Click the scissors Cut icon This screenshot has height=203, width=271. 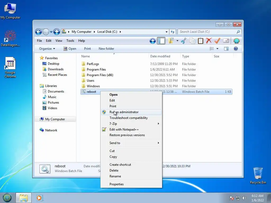(184, 41)
